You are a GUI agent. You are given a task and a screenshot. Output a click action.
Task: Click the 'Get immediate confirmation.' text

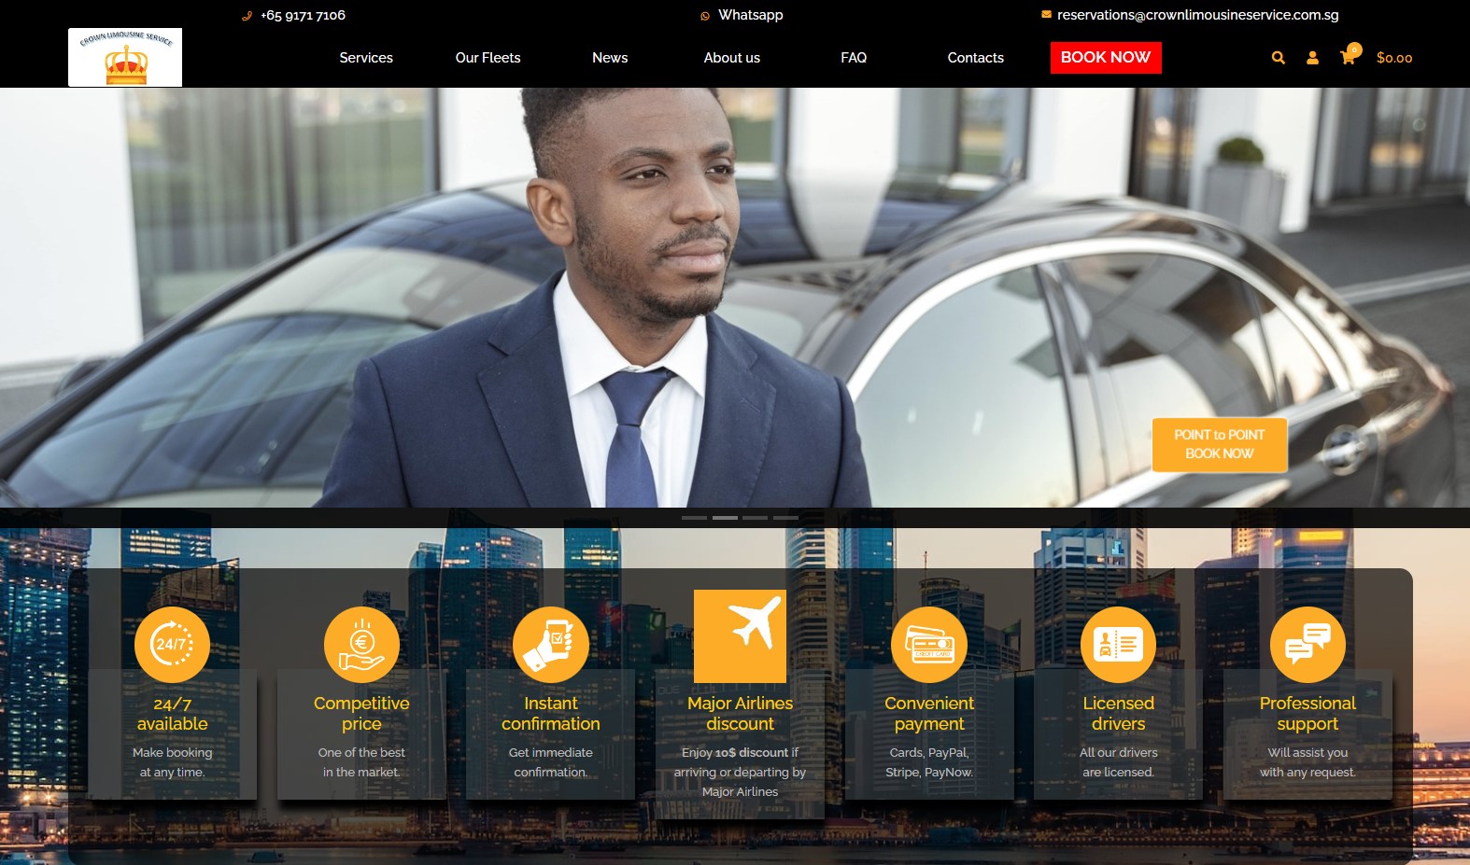[551, 762]
